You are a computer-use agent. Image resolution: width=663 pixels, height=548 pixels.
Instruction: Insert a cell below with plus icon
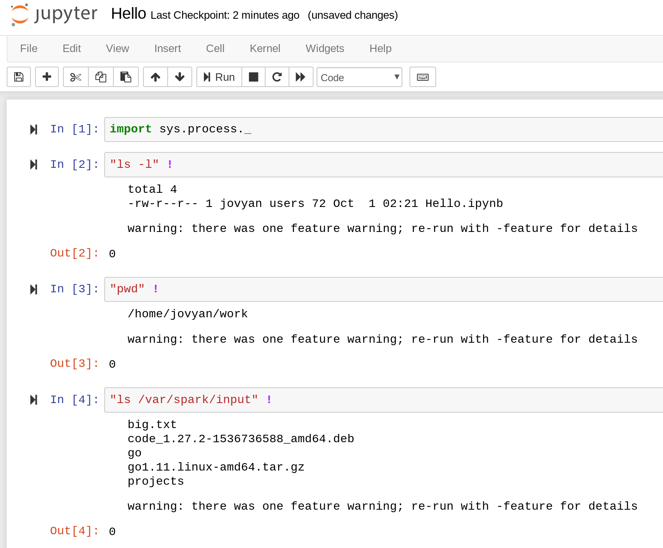click(47, 77)
